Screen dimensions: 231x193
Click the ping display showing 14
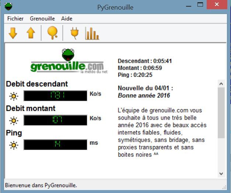(x=55, y=145)
